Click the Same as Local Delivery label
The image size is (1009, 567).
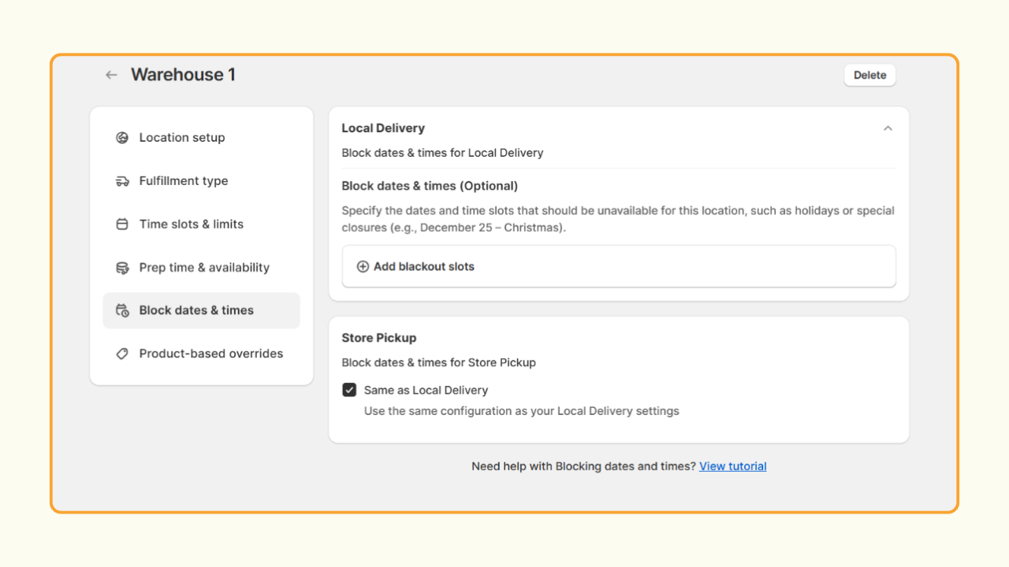426,390
